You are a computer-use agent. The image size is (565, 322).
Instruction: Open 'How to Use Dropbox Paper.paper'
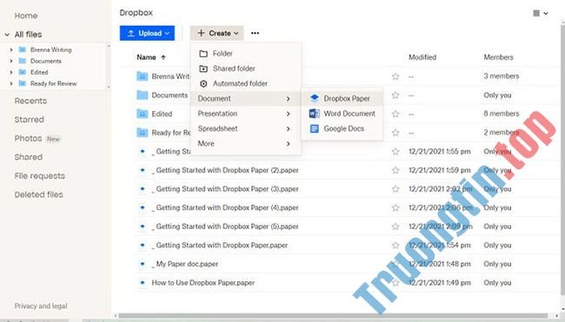203,282
